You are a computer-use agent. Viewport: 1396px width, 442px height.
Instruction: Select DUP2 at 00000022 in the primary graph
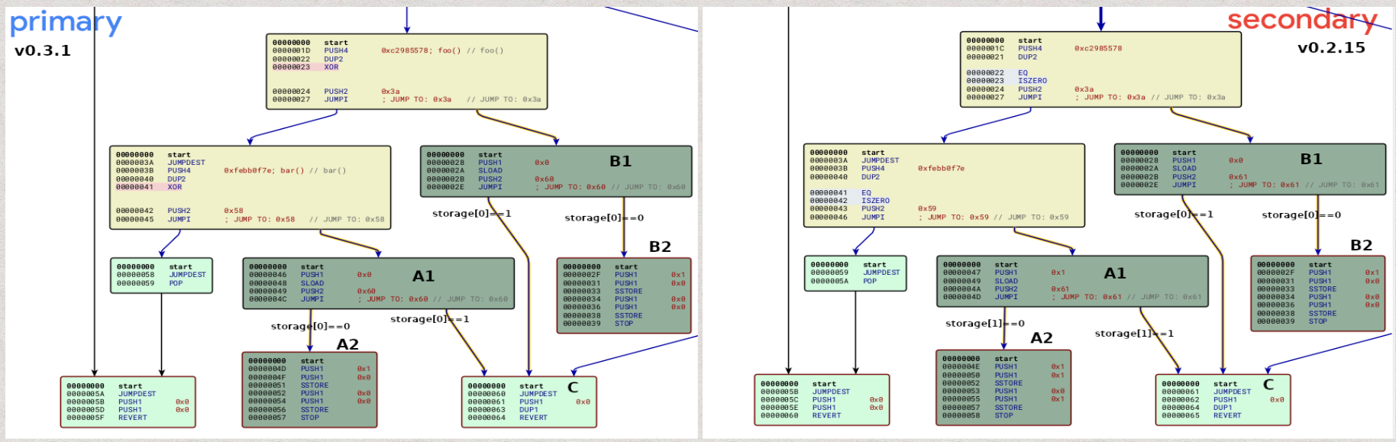coord(308,59)
